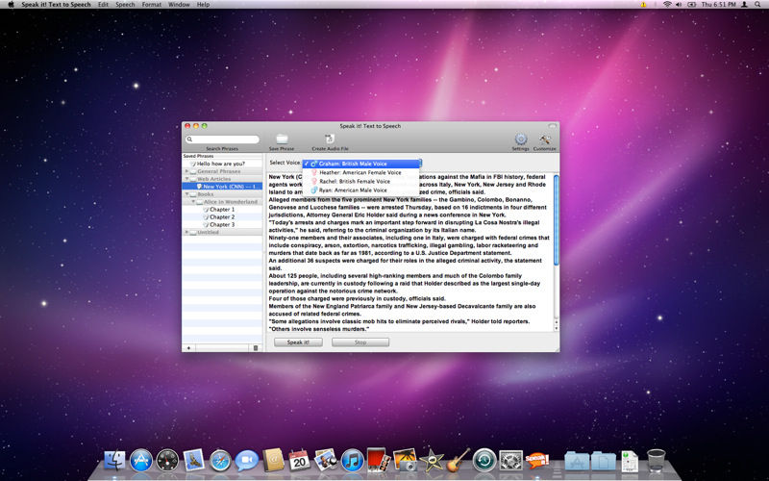
Task: Open the Edit menu
Action: pyautogui.click(x=103, y=5)
